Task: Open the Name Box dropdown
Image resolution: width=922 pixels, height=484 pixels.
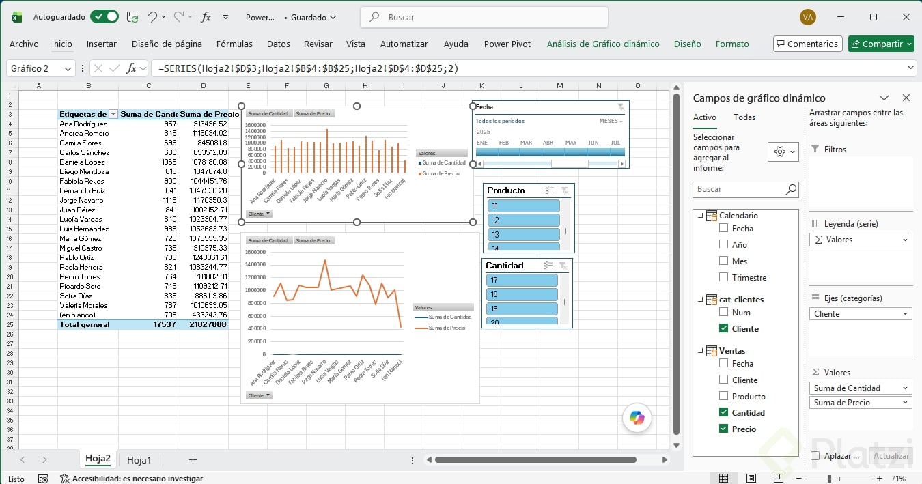Action: pyautogui.click(x=68, y=68)
